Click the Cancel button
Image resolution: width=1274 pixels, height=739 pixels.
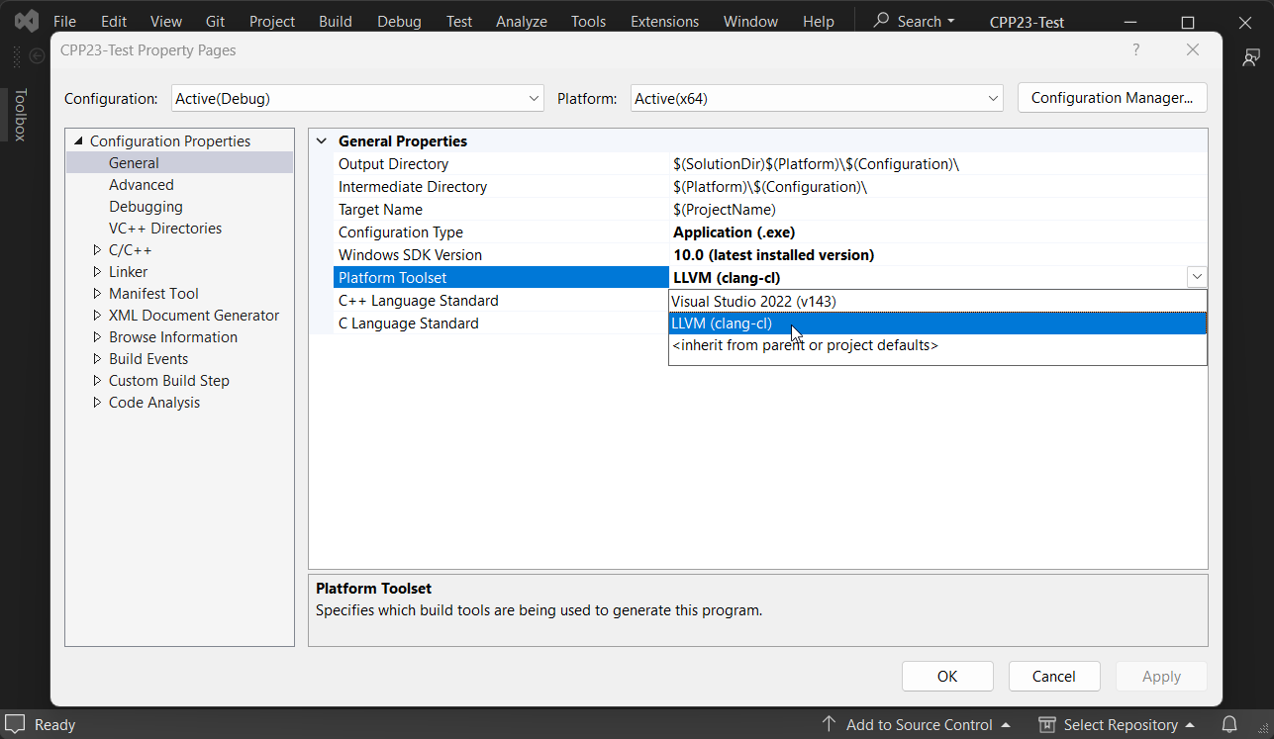point(1054,677)
